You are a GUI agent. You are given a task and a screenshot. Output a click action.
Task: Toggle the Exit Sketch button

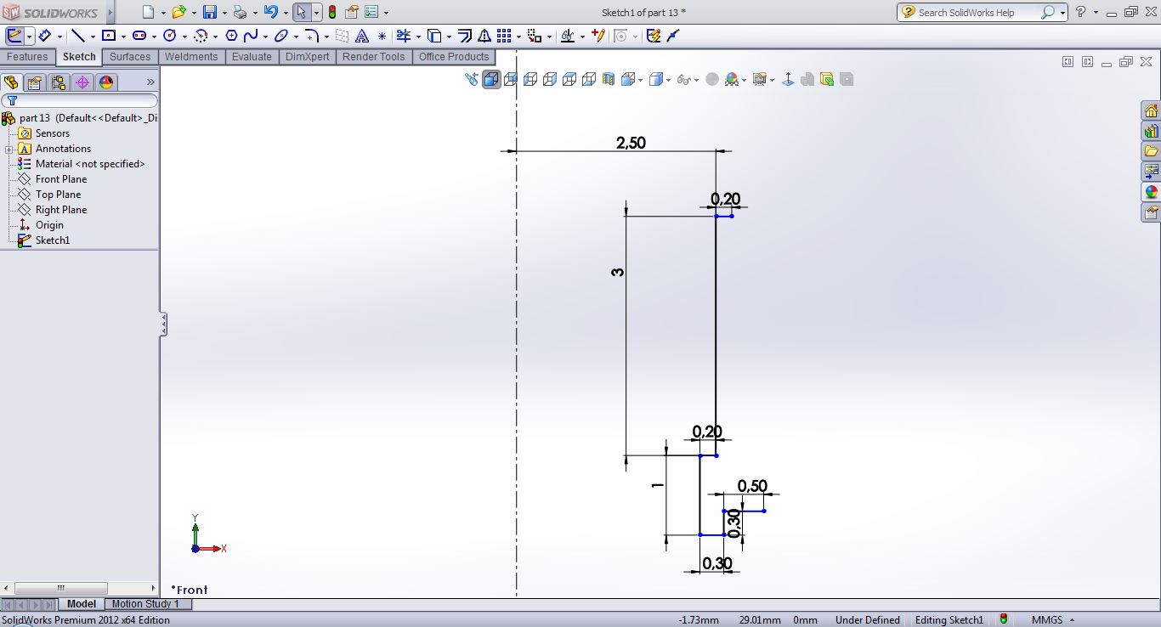14,36
